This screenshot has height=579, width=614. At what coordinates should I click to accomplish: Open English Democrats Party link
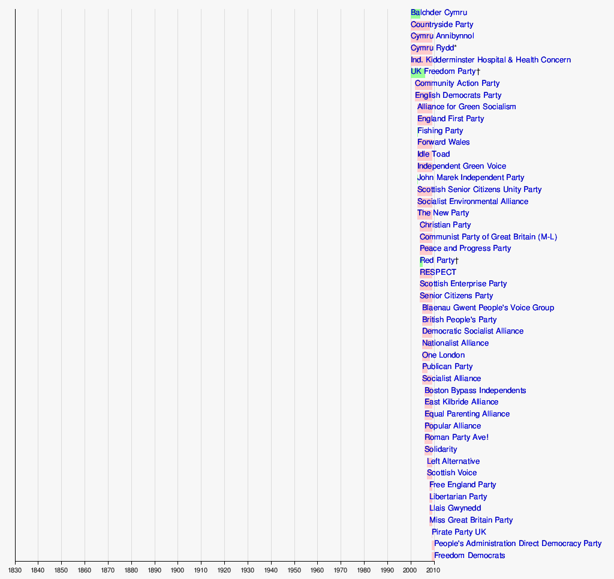point(458,95)
